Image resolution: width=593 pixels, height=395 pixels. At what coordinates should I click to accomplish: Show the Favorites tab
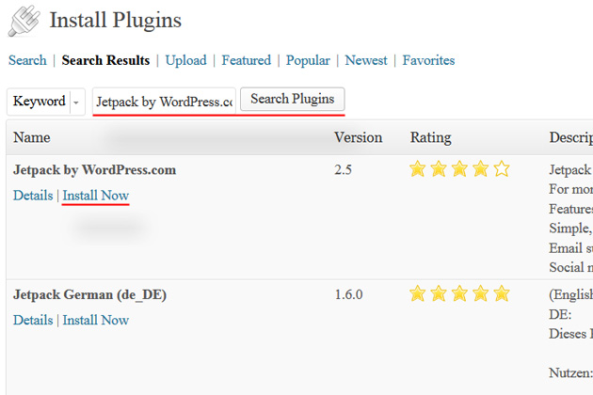pos(428,60)
